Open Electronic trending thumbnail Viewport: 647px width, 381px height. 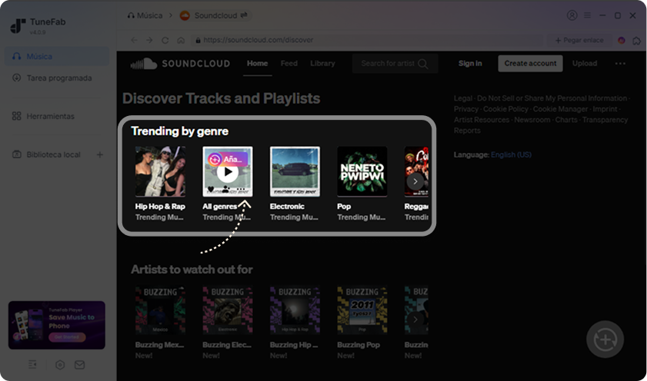[295, 171]
